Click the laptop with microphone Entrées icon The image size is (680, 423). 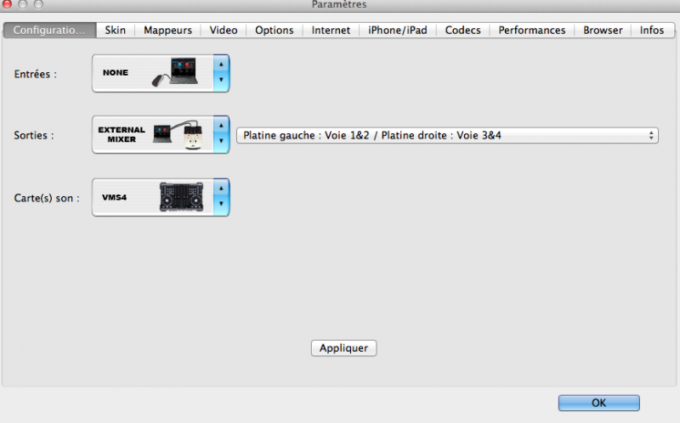point(175,72)
